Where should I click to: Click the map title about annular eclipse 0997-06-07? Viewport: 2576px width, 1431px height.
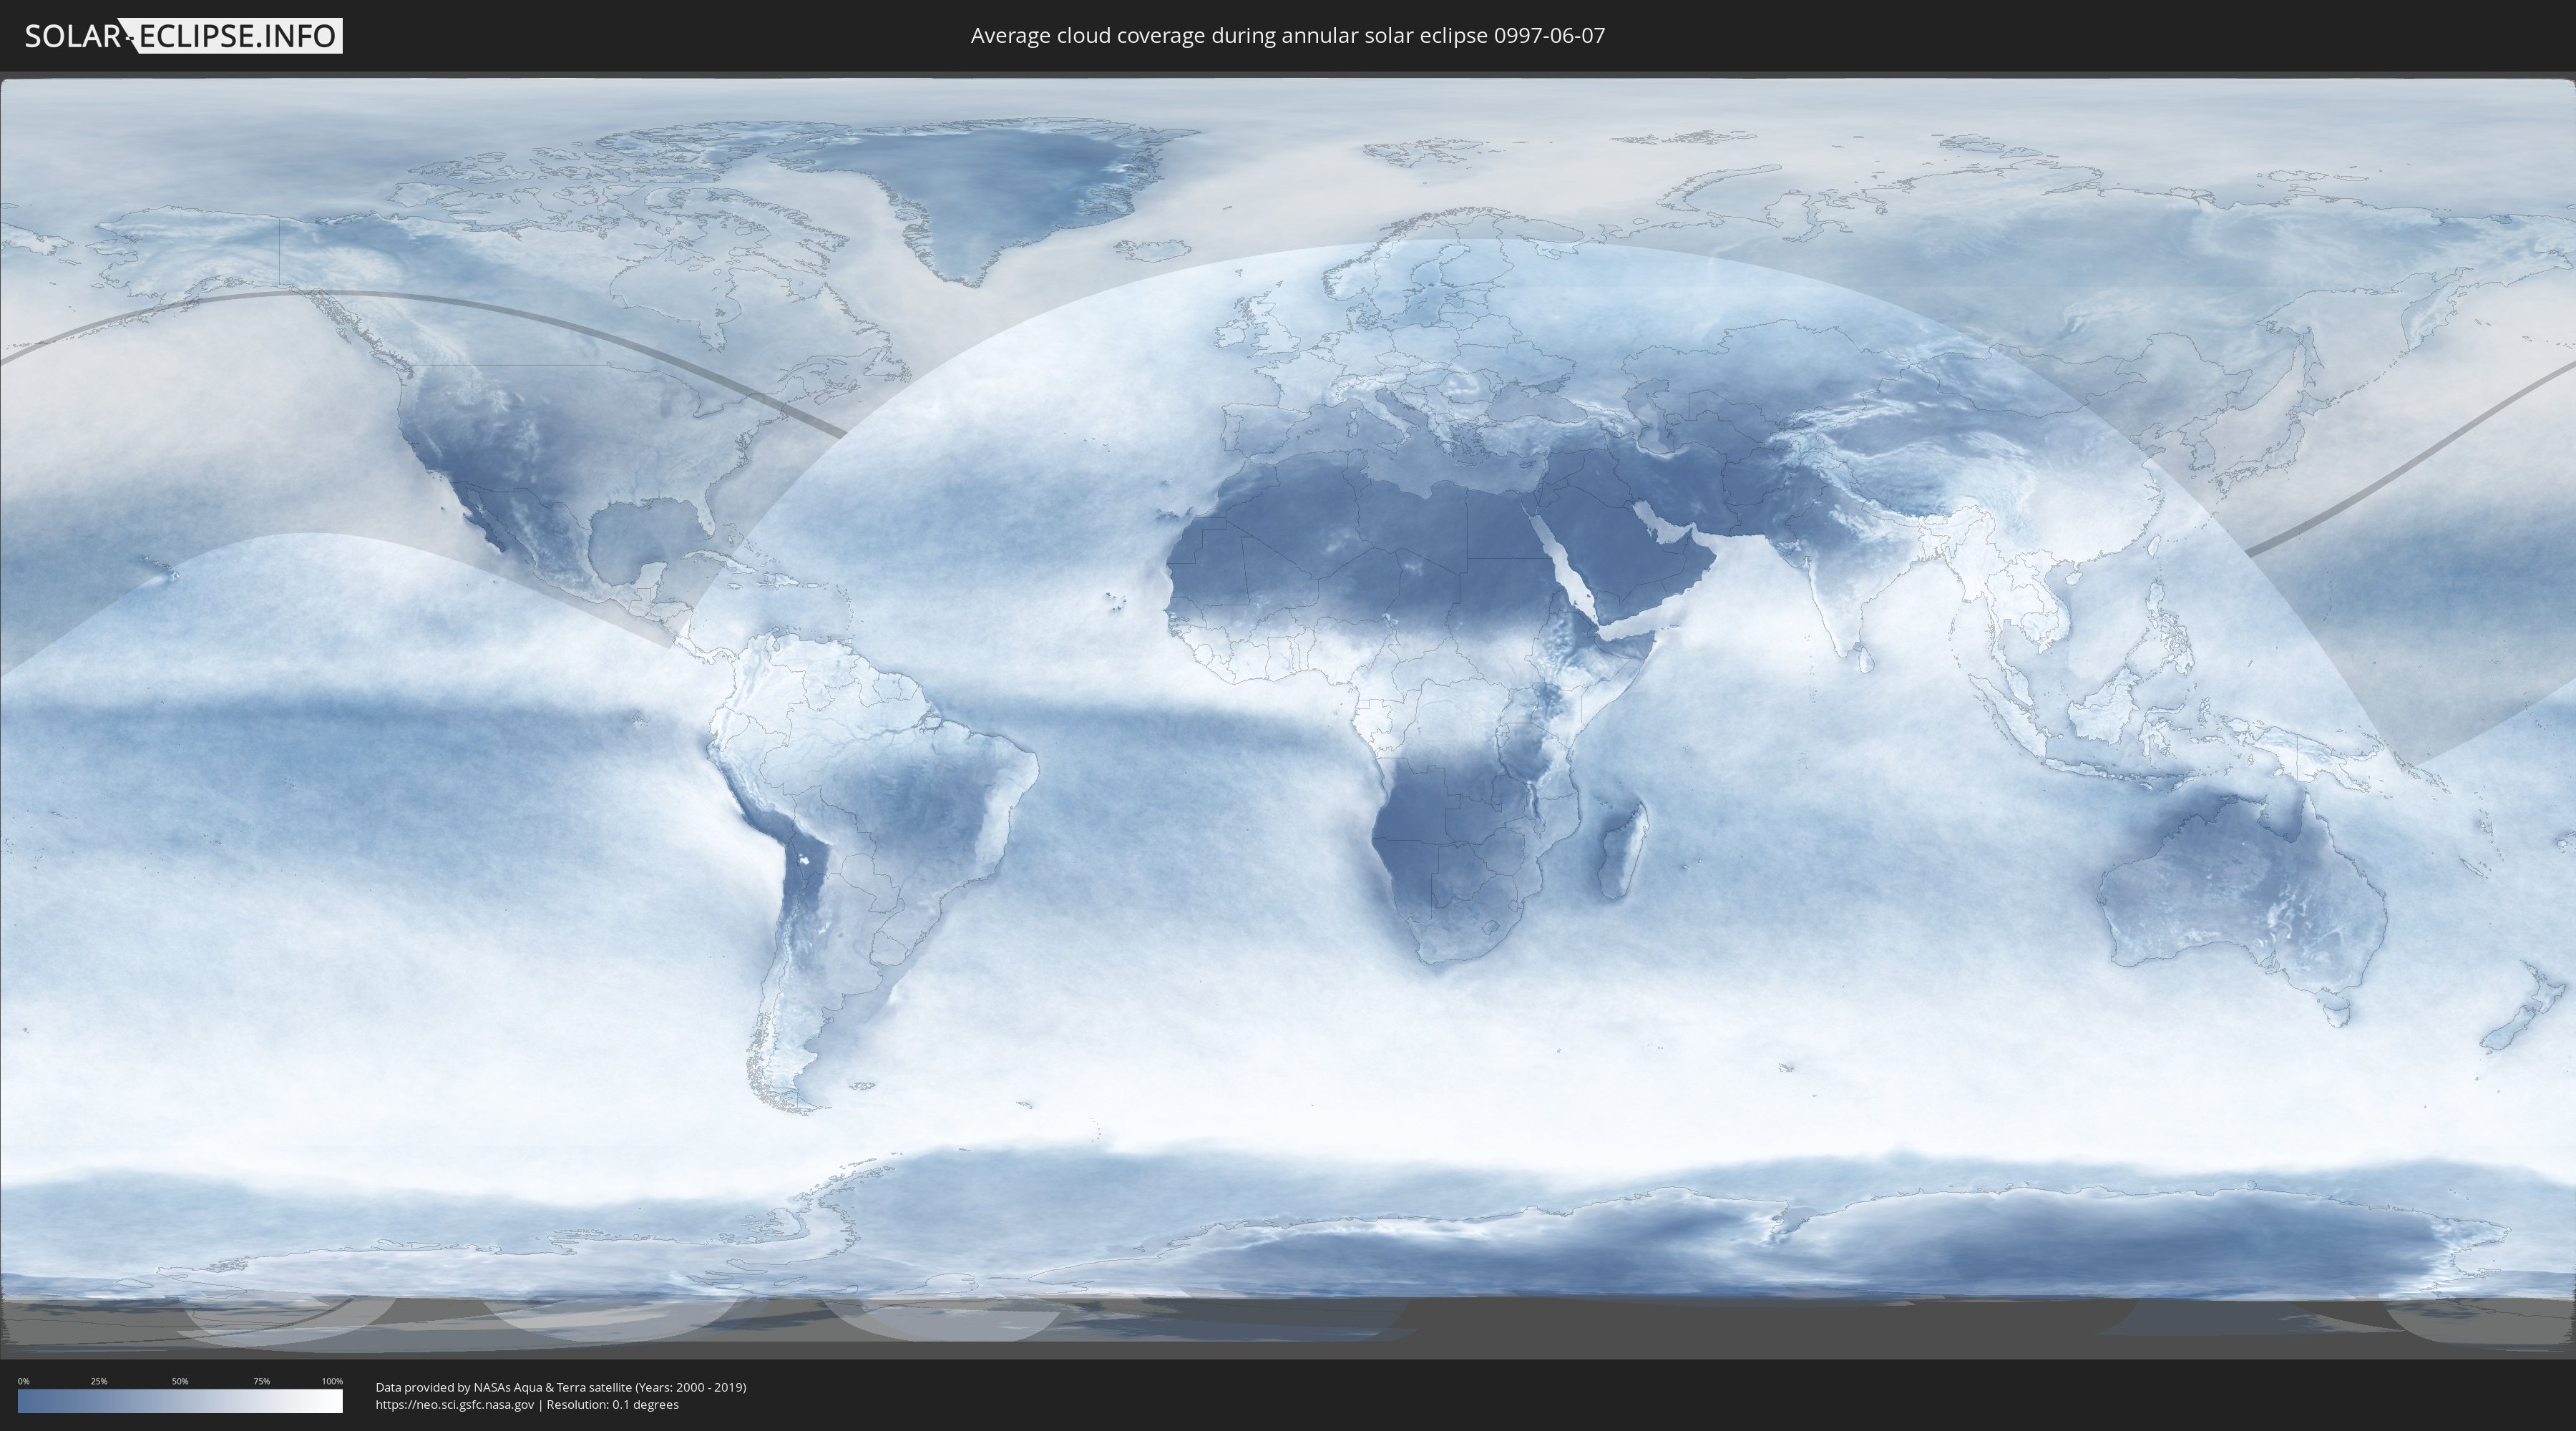[1287, 36]
